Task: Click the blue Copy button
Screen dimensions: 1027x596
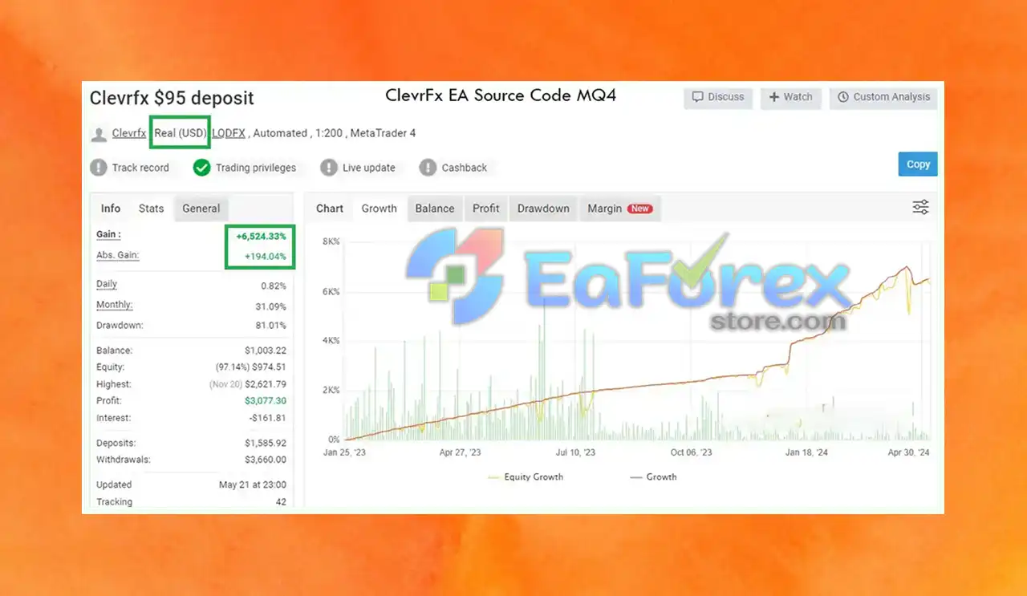Action: click(918, 164)
